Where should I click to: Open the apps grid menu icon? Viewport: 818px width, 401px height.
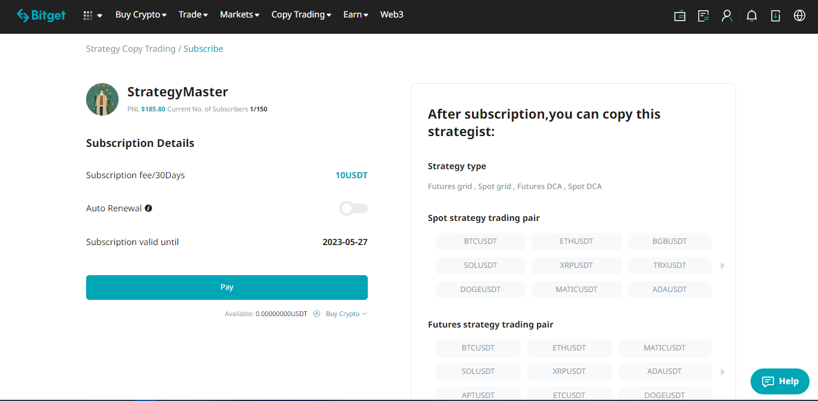point(88,15)
